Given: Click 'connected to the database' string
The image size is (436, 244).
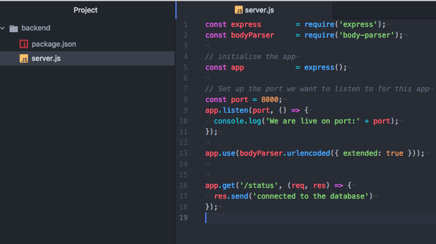Looking at the screenshot, I should point(311,196).
